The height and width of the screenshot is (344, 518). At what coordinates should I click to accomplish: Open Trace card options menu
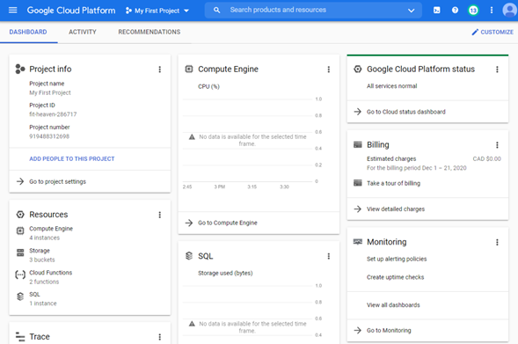160,337
